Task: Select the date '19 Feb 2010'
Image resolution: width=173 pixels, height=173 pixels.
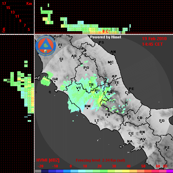Action: tap(154, 39)
